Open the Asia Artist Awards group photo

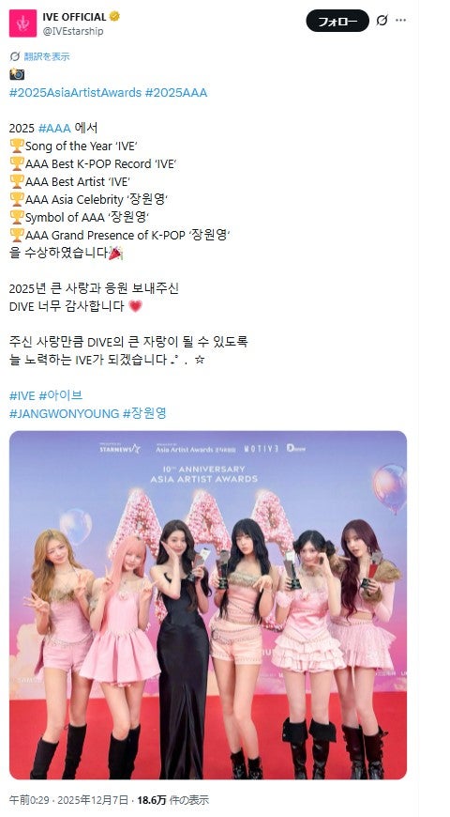[208, 605]
